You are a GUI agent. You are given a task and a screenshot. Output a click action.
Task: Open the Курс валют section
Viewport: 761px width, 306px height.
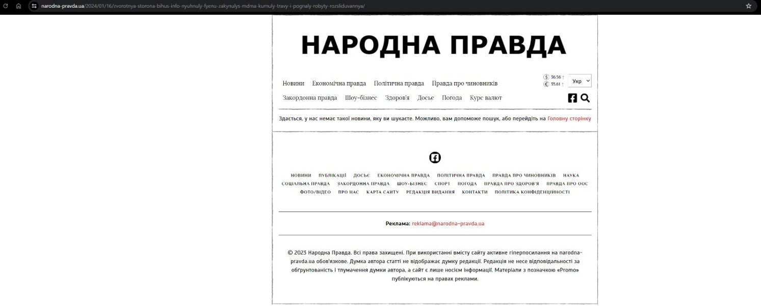pos(486,97)
